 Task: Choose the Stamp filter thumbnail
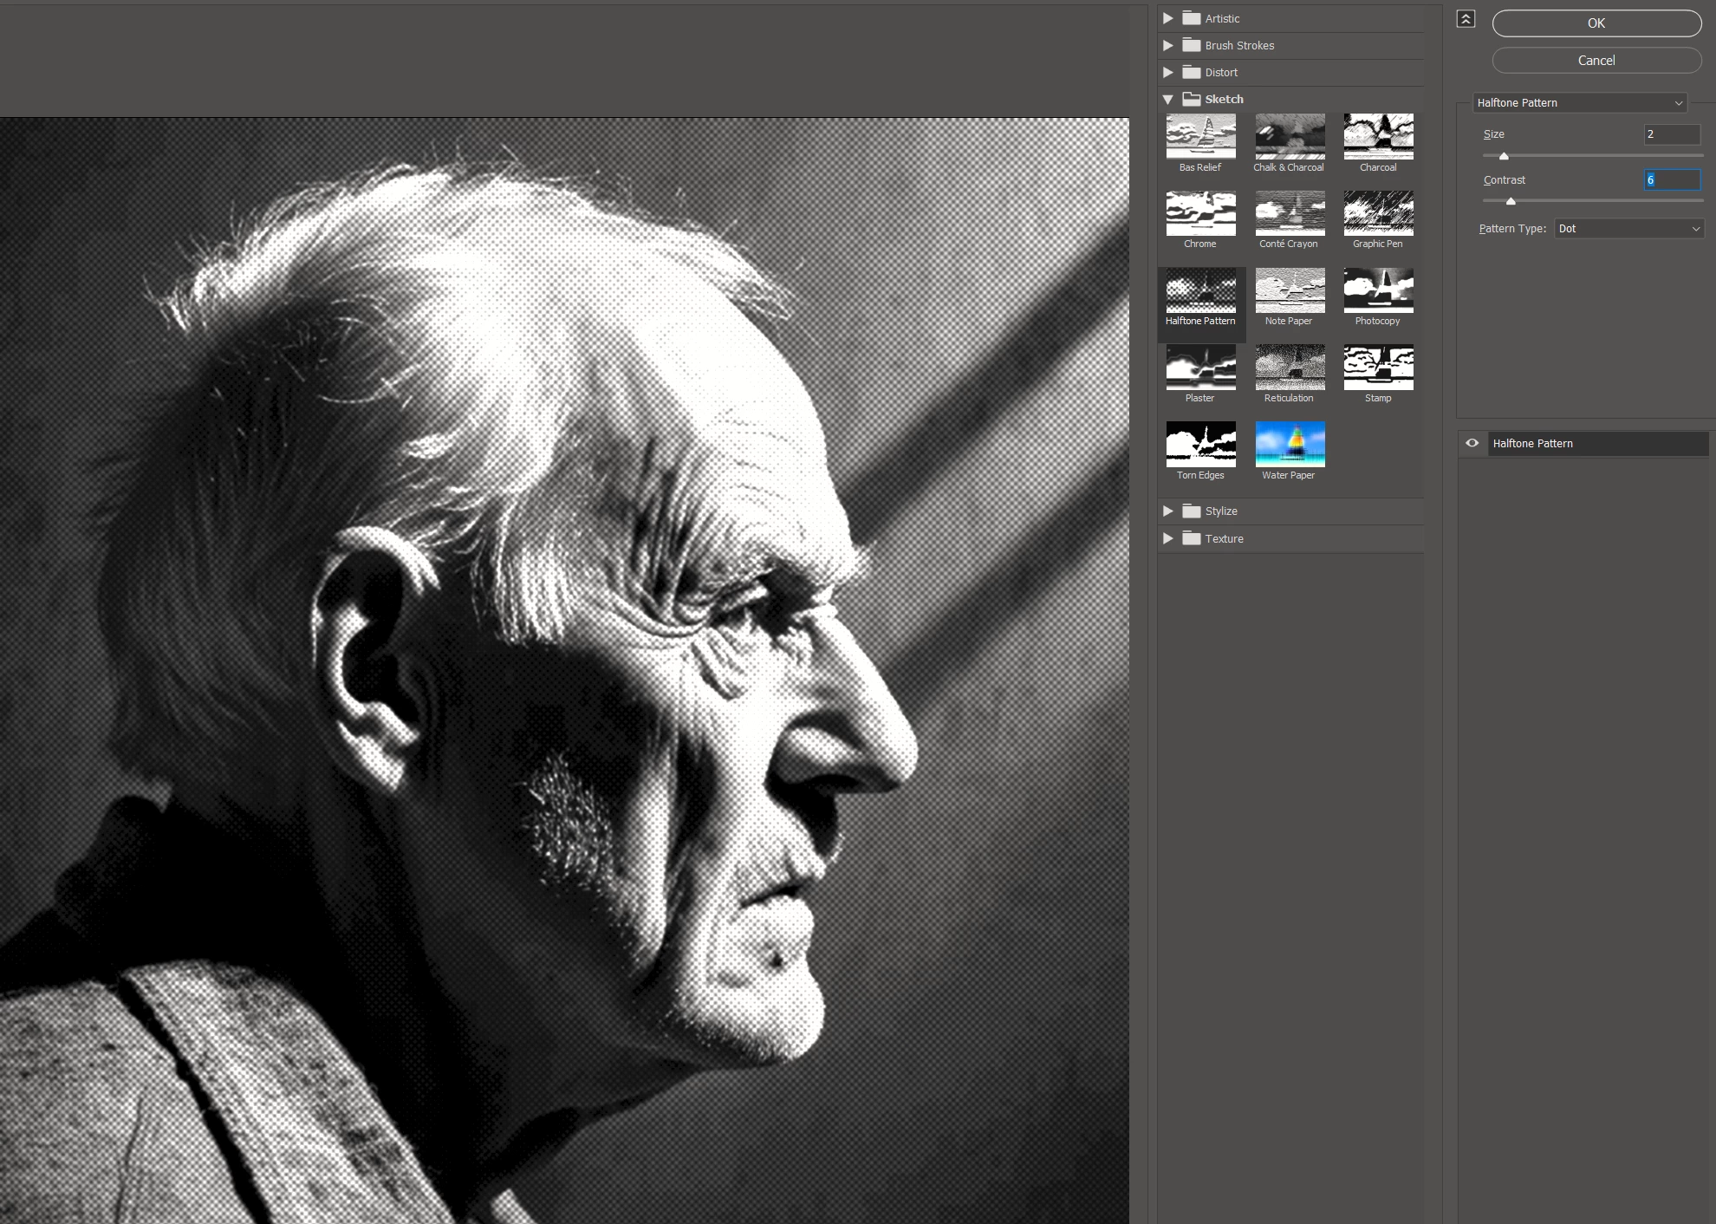coord(1378,368)
